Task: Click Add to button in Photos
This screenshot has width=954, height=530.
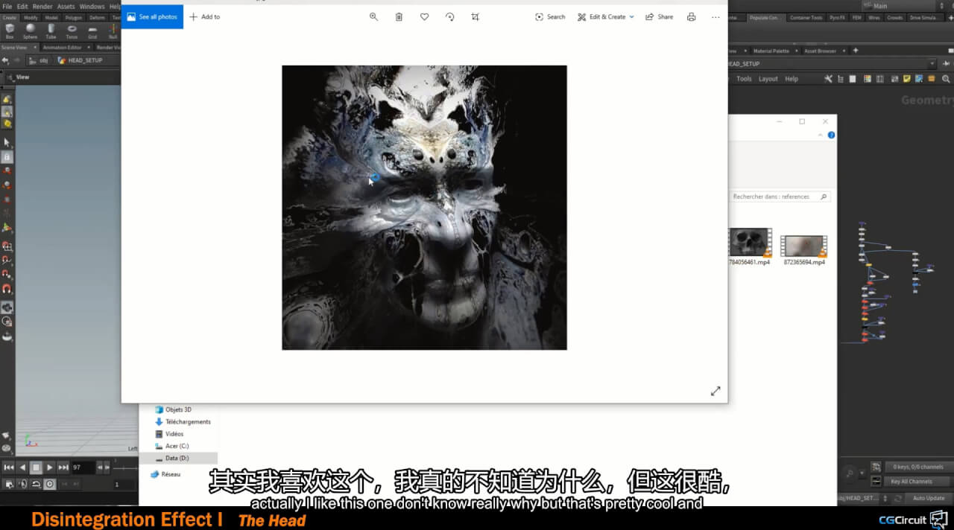Action: 205,16
